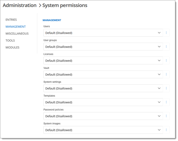
Task: Open the Vault permission dropdown
Action: click(103, 75)
